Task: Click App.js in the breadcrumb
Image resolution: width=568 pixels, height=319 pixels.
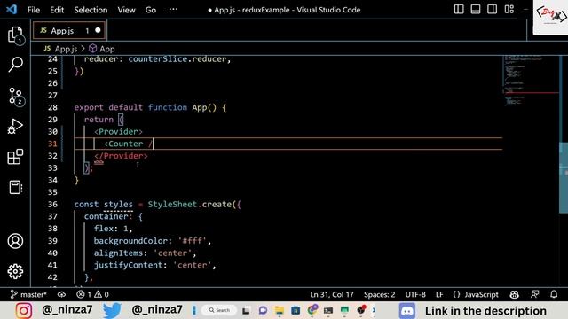Action: click(x=60, y=49)
